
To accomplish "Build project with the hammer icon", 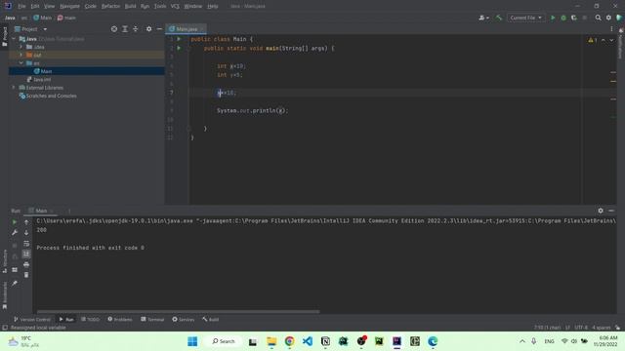I will pyautogui.click(x=499, y=18).
